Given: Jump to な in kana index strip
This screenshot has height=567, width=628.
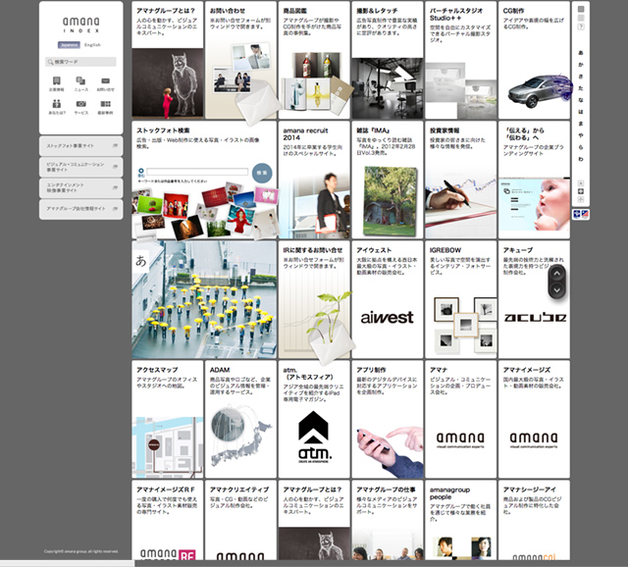Looking at the screenshot, I should 581,100.
